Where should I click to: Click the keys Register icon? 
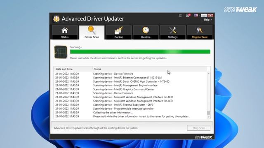[x=200, y=30]
